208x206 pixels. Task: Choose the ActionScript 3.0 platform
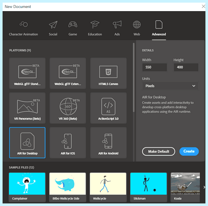click(x=109, y=108)
